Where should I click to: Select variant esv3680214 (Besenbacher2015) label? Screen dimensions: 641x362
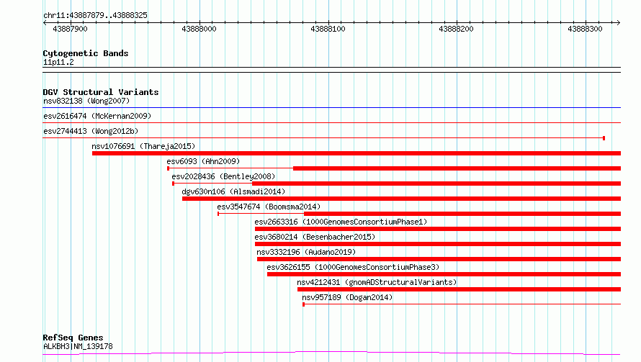(315, 237)
